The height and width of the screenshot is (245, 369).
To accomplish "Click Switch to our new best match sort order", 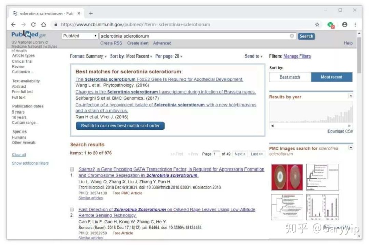I will 120,126.
